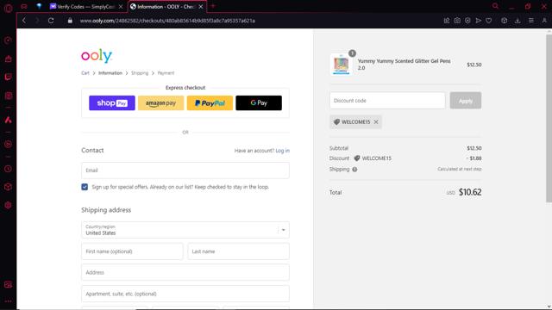Open the extensions cube icon
The image size is (552, 310).
click(x=505, y=21)
